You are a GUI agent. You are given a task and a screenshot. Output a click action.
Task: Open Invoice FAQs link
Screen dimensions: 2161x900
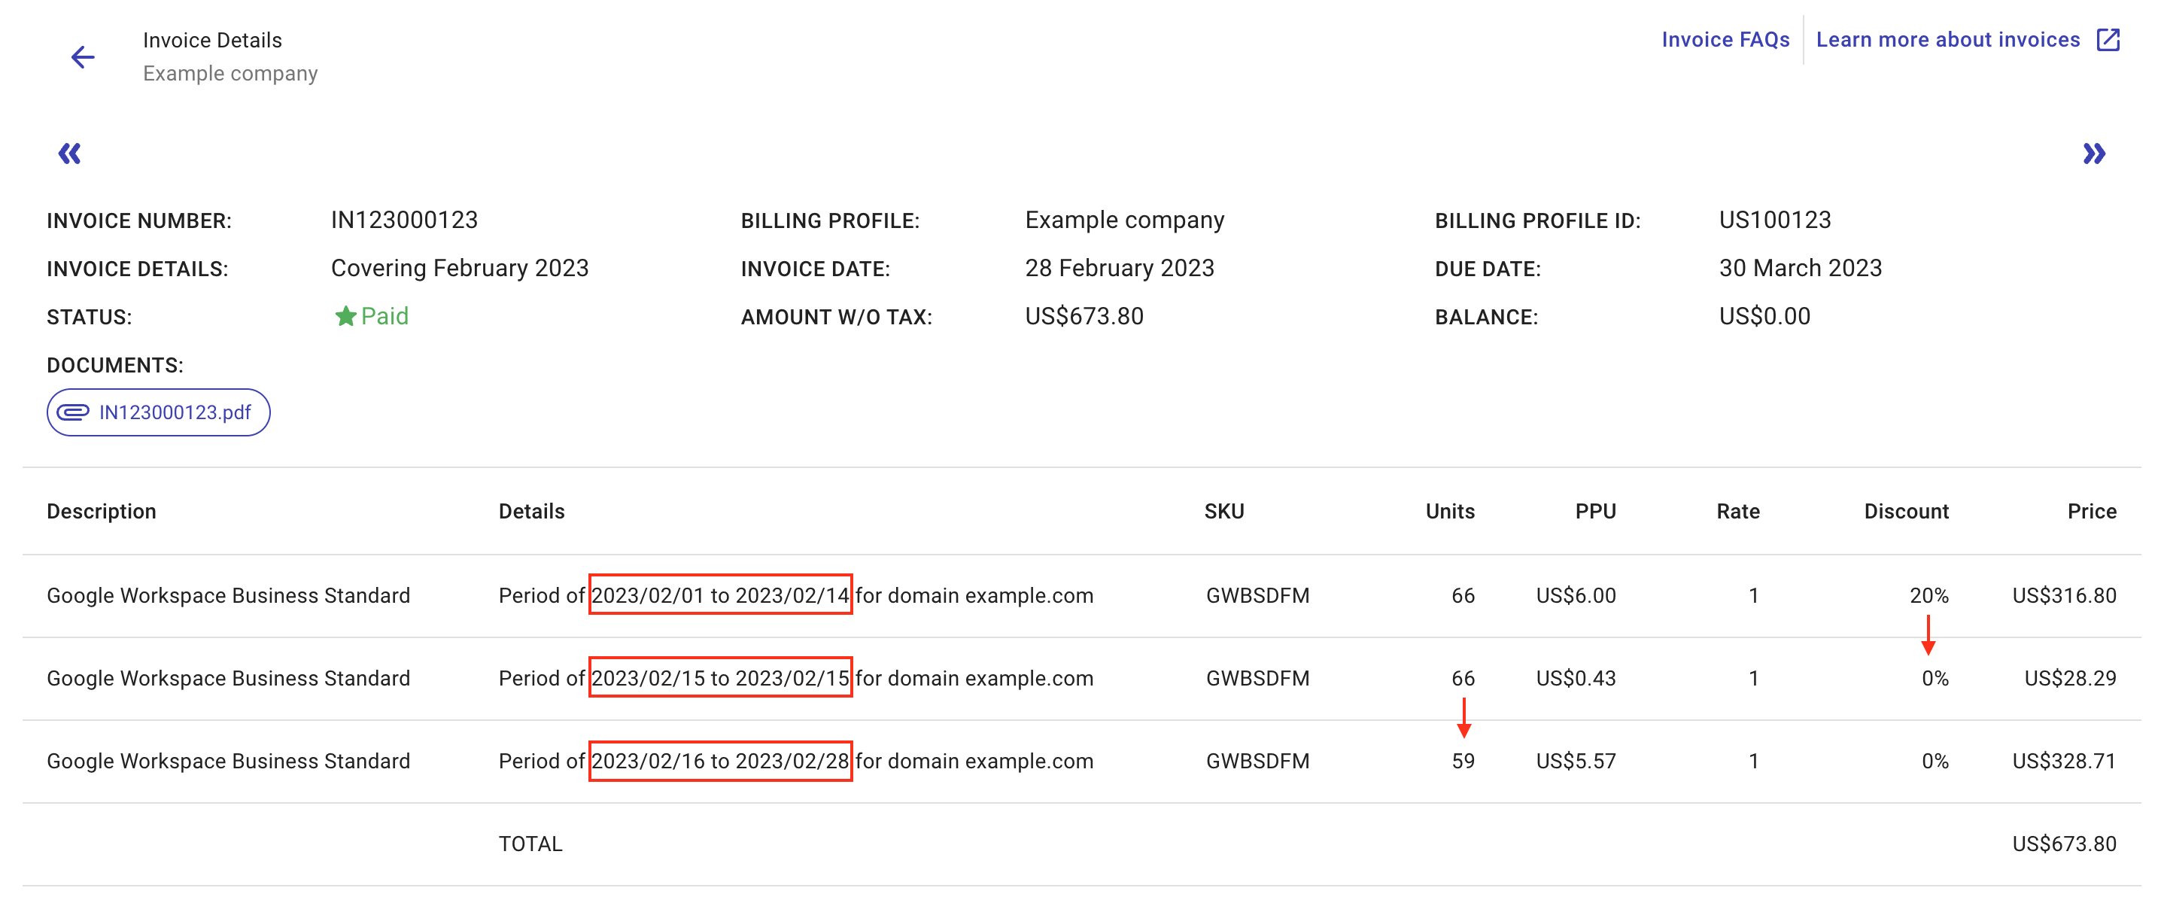click(x=1725, y=39)
